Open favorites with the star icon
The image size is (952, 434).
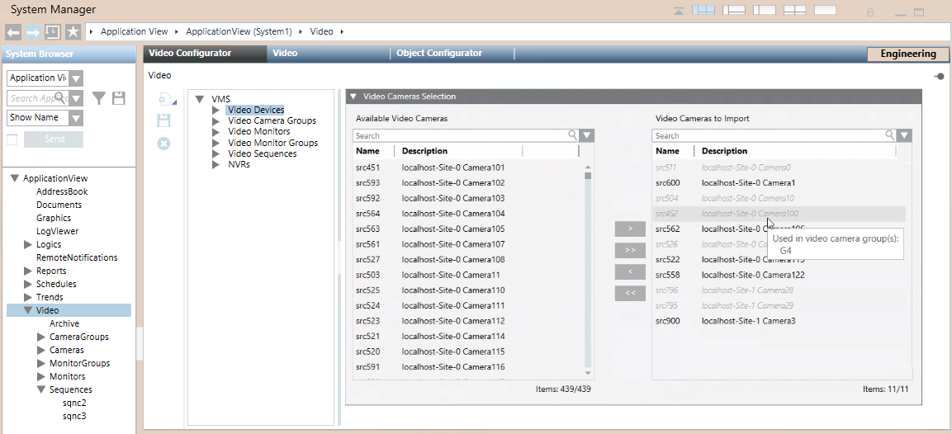[x=73, y=32]
